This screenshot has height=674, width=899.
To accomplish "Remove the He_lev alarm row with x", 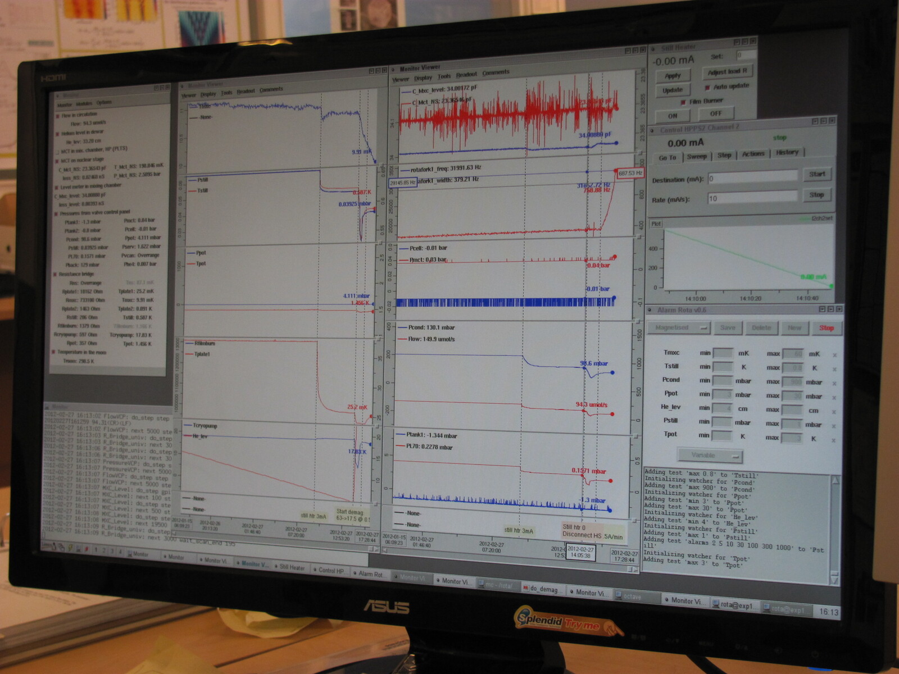I will pos(834,412).
